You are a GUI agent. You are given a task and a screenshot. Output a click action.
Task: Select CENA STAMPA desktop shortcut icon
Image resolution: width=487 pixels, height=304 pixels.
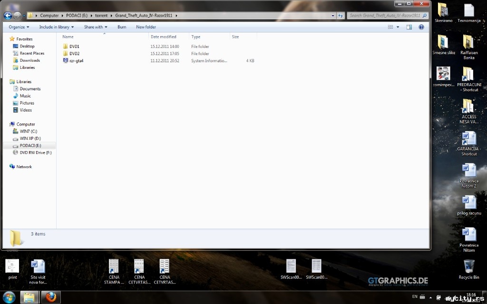pyautogui.click(x=114, y=272)
